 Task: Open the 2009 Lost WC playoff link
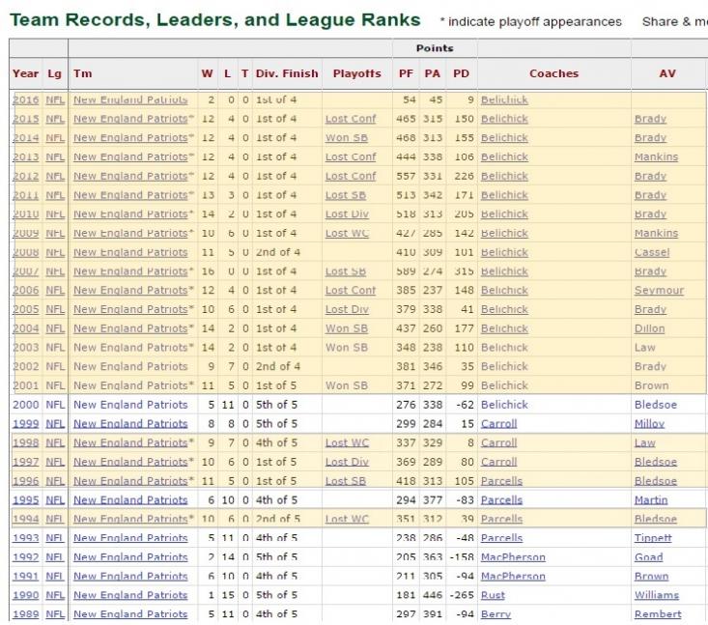pyautogui.click(x=347, y=233)
